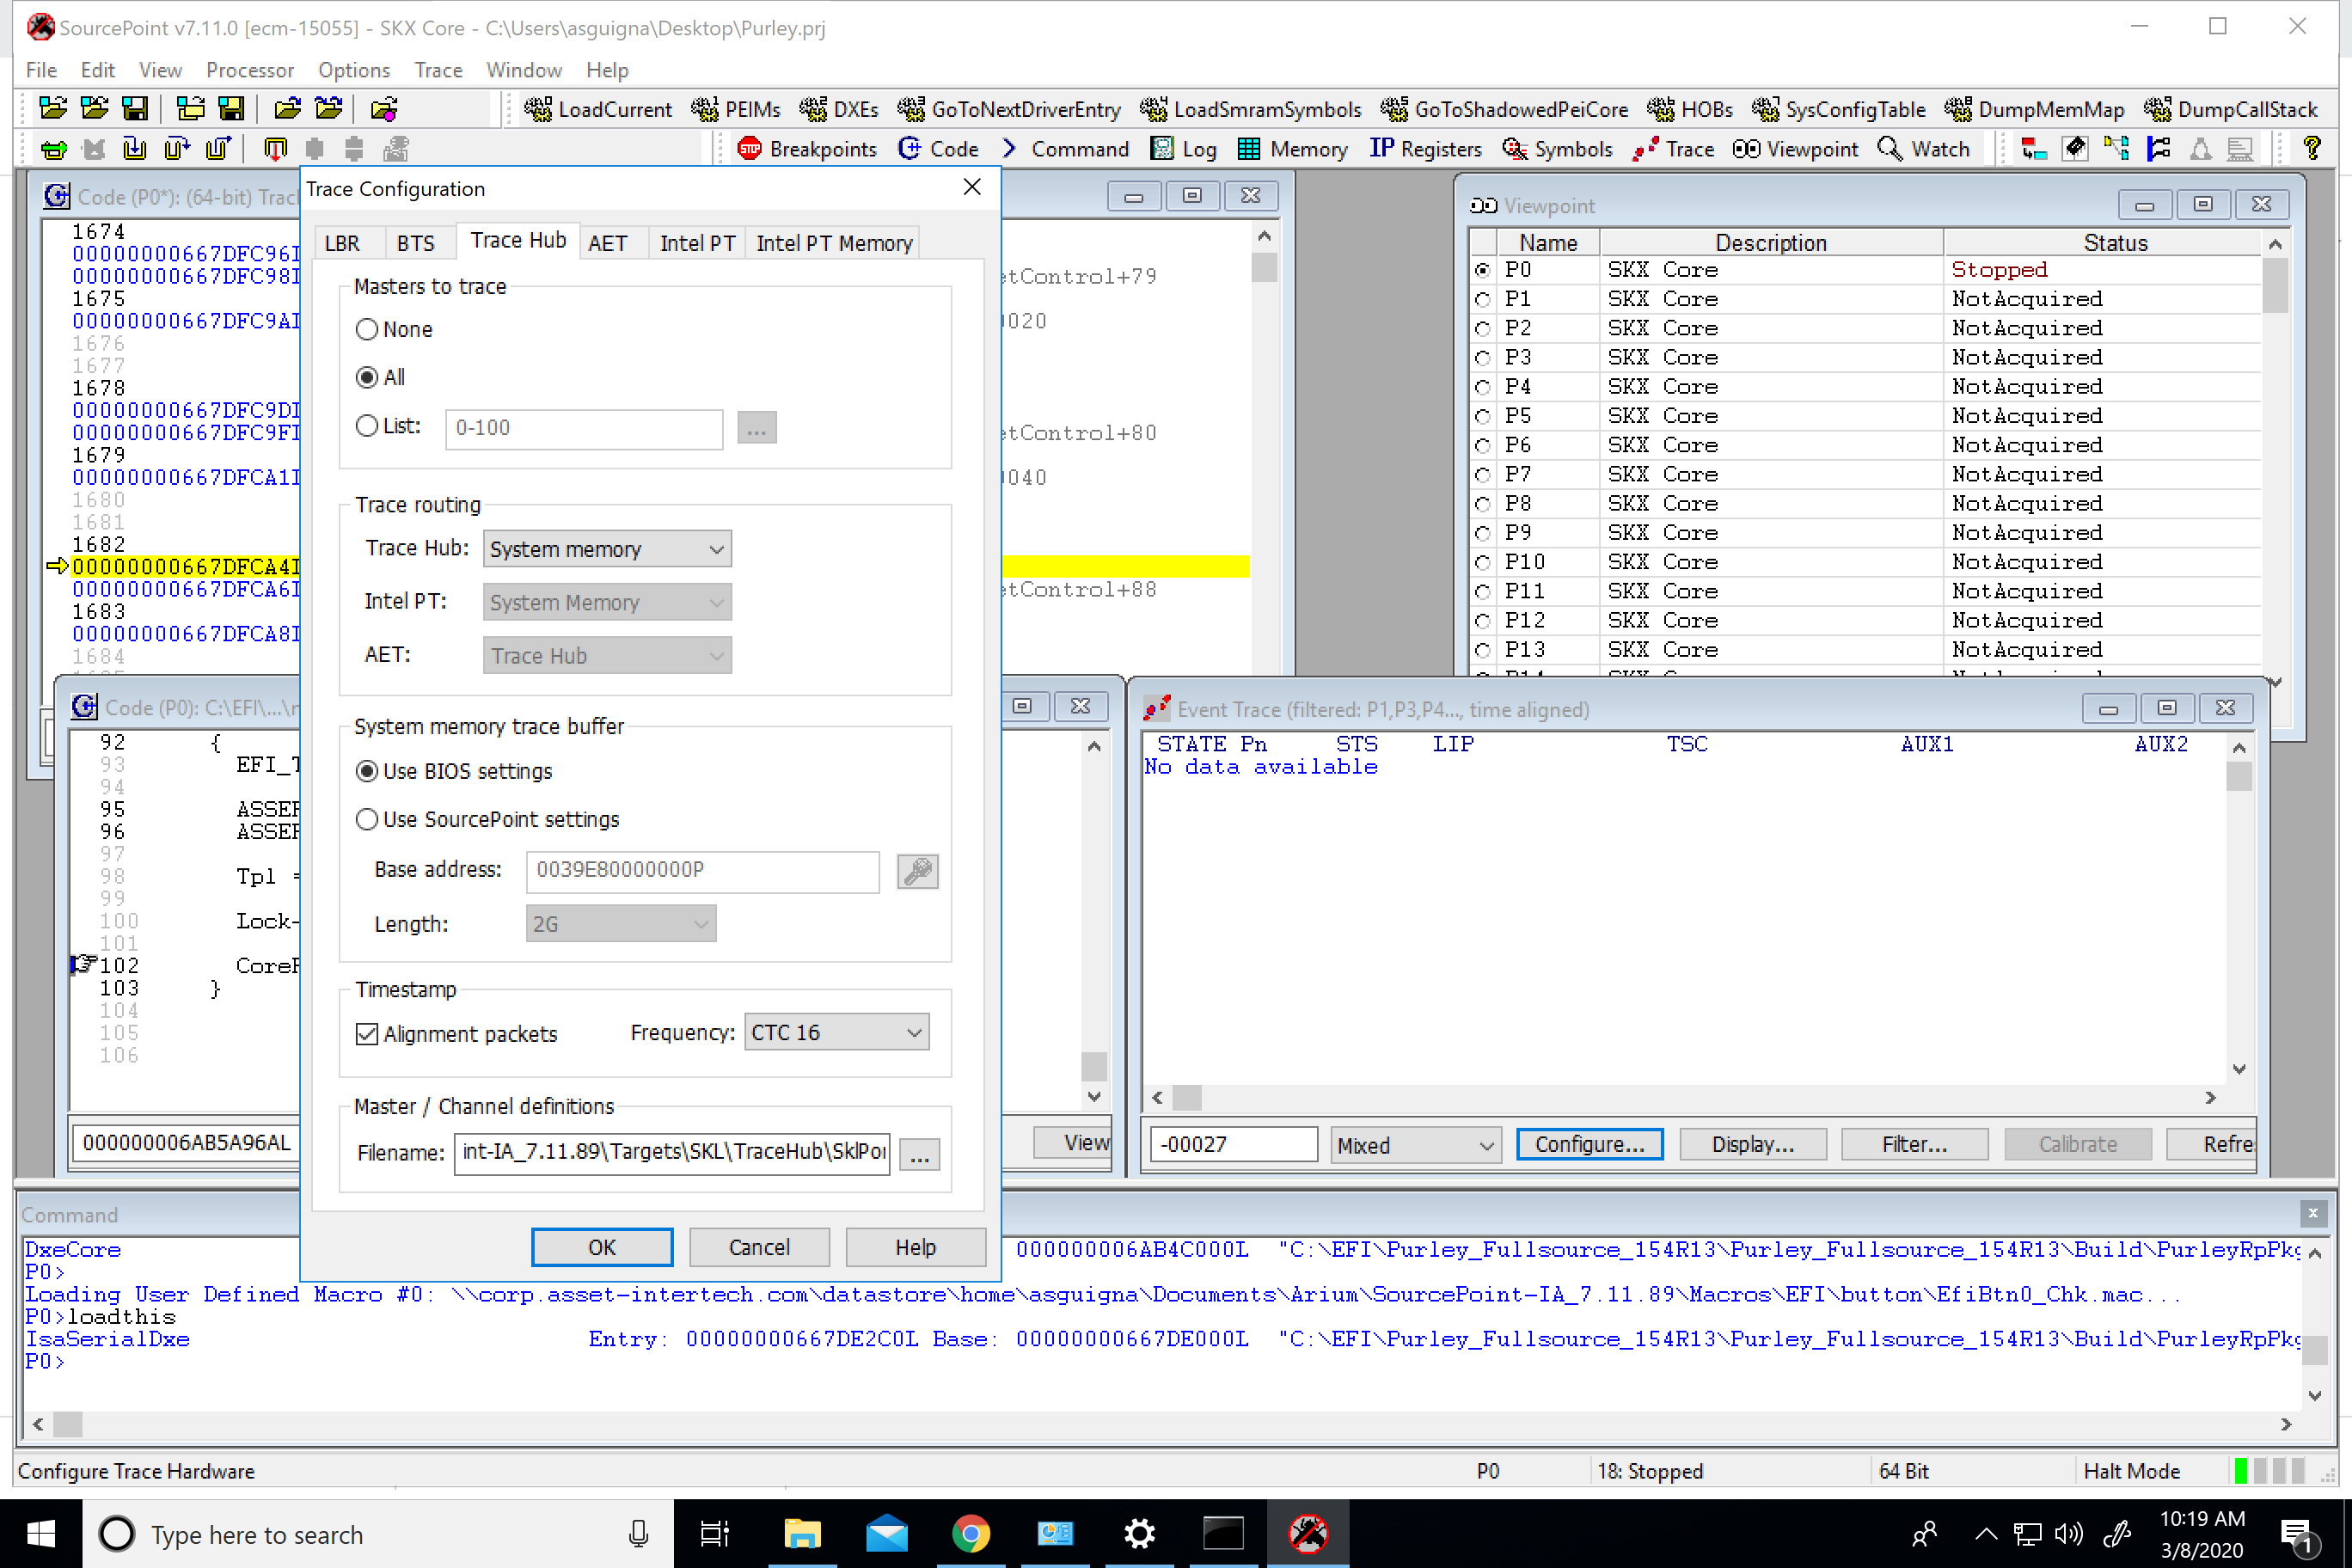Open the Command window from toolbar
This screenshot has height=1568, width=2352.
pos(1064,149)
